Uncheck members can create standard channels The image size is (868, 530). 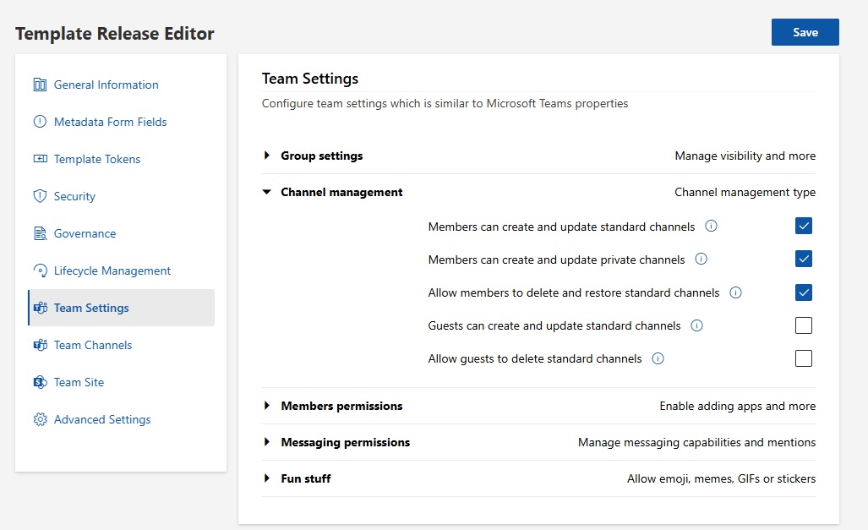point(803,226)
